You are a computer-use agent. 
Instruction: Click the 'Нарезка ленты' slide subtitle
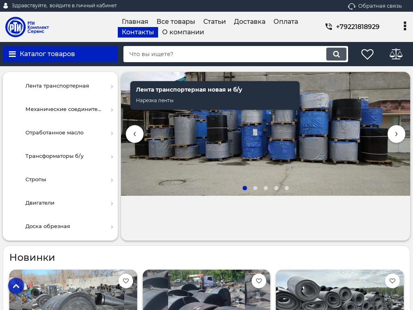[154, 101]
